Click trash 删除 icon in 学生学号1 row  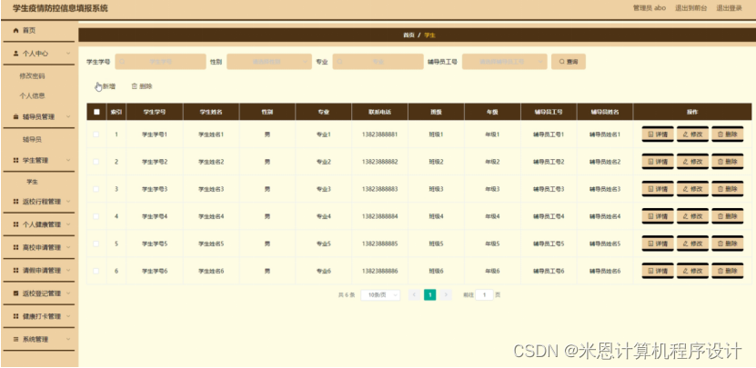[721, 134]
